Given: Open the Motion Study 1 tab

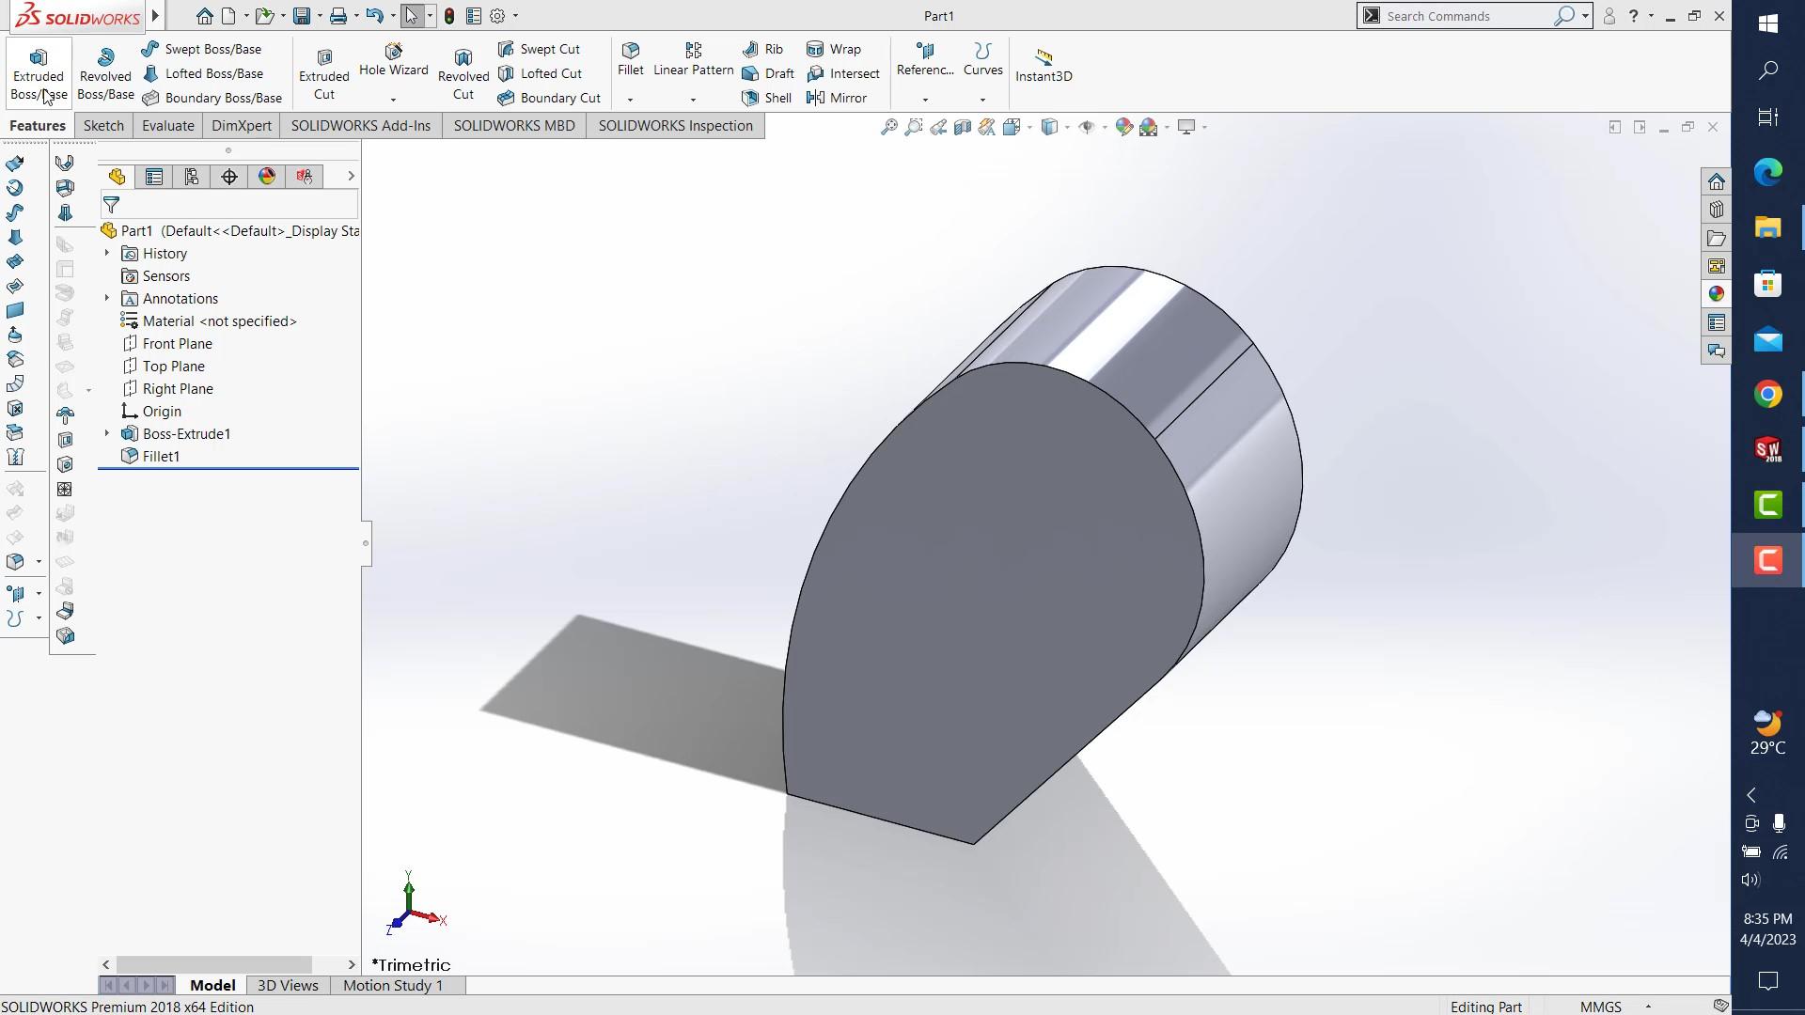Looking at the screenshot, I should [392, 985].
